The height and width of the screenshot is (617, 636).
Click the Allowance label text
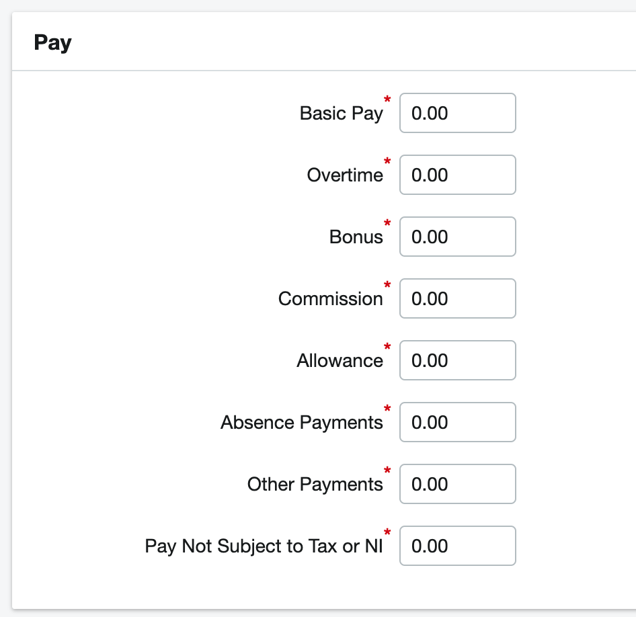[340, 360]
